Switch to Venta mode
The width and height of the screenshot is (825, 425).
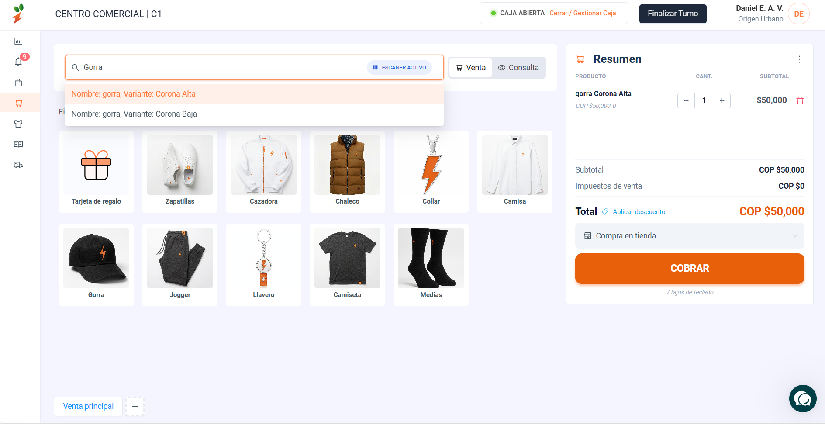point(470,68)
